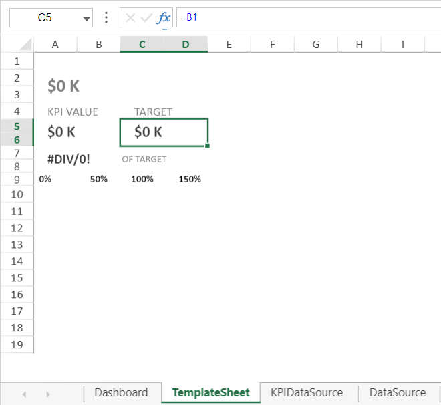
Task: Click the fill handle of selected cell
Action: pyautogui.click(x=208, y=146)
